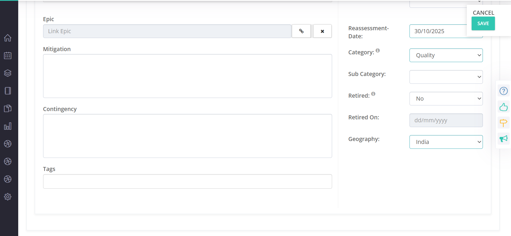Viewport: 511px width, 236px height.
Task: Click the chain link Epic button
Action: tap(301, 31)
